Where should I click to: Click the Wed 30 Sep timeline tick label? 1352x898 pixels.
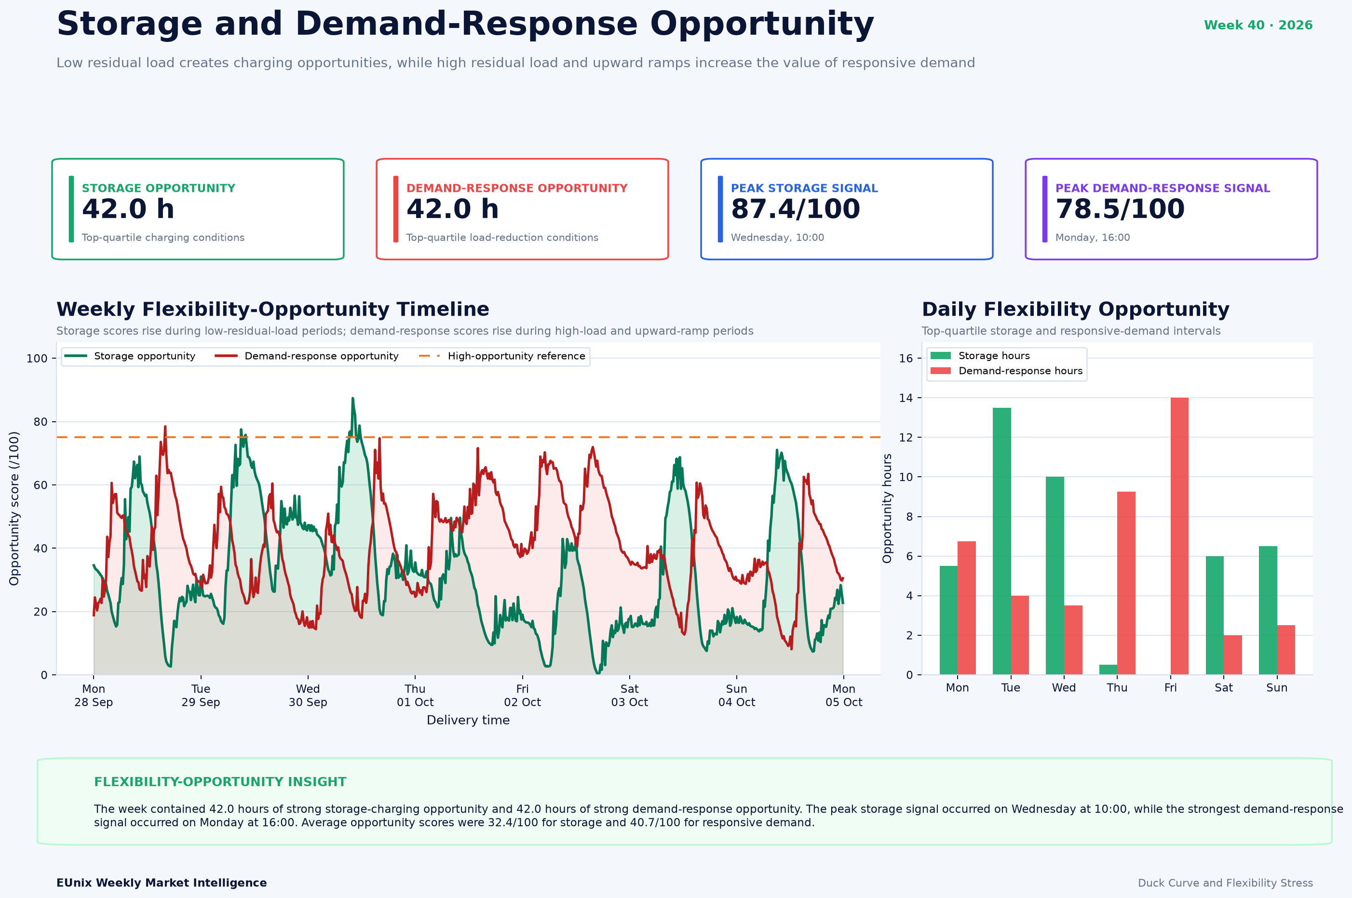(308, 695)
